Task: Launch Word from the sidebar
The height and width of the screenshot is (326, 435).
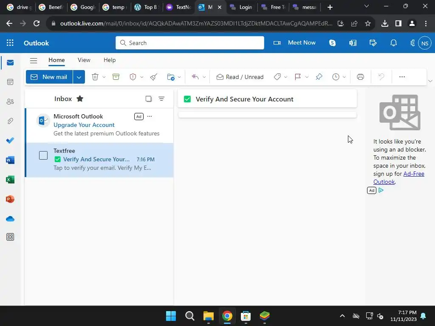Action: (10, 160)
